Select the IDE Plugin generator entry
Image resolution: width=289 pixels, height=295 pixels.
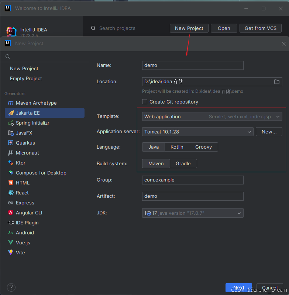(45, 223)
